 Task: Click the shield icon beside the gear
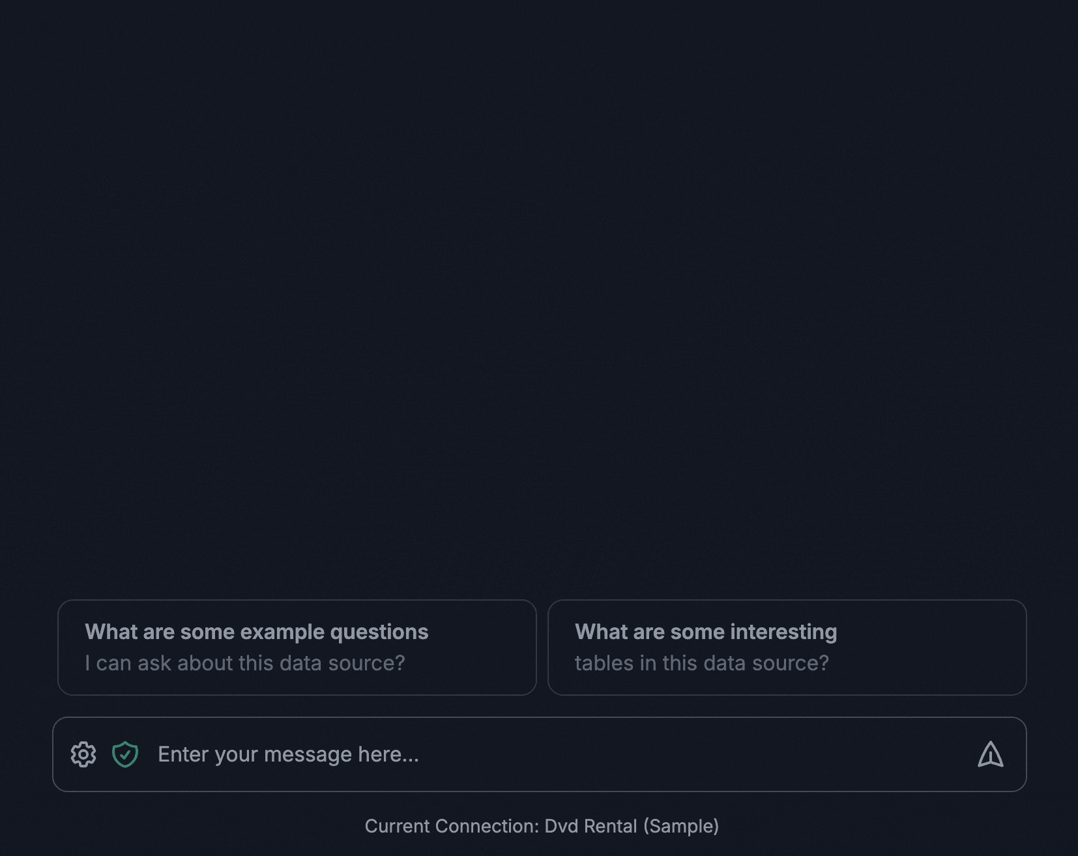(125, 754)
